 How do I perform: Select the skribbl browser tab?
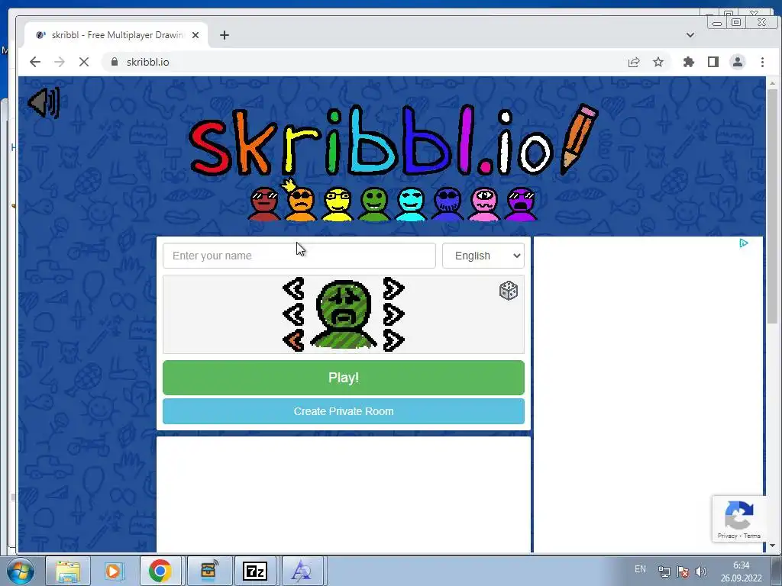point(116,35)
